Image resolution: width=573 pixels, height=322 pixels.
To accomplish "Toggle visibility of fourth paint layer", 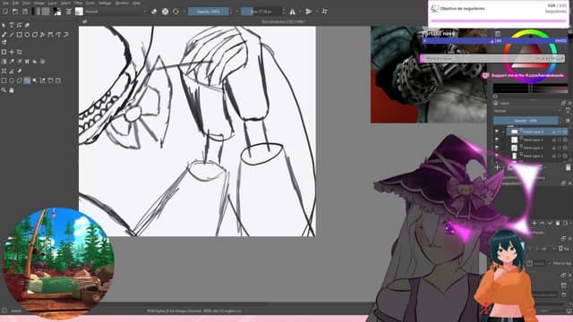I will point(497,156).
